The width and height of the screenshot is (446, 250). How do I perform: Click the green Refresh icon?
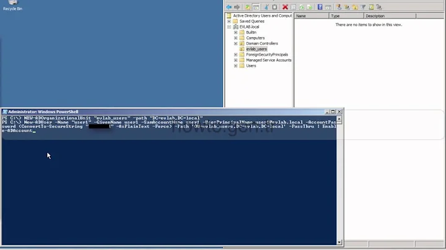click(302, 7)
